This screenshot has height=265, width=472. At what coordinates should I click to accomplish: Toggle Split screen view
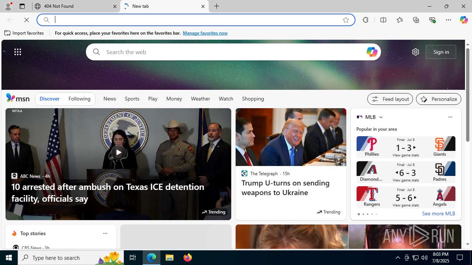coord(383,20)
